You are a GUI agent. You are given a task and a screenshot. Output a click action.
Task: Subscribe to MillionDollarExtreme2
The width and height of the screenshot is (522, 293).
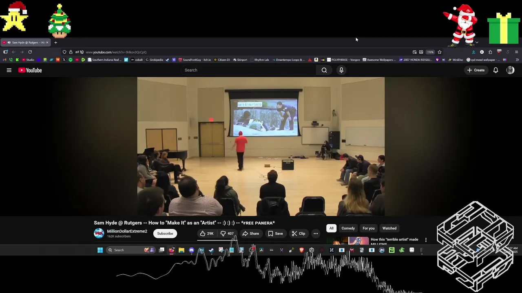pyautogui.click(x=165, y=234)
